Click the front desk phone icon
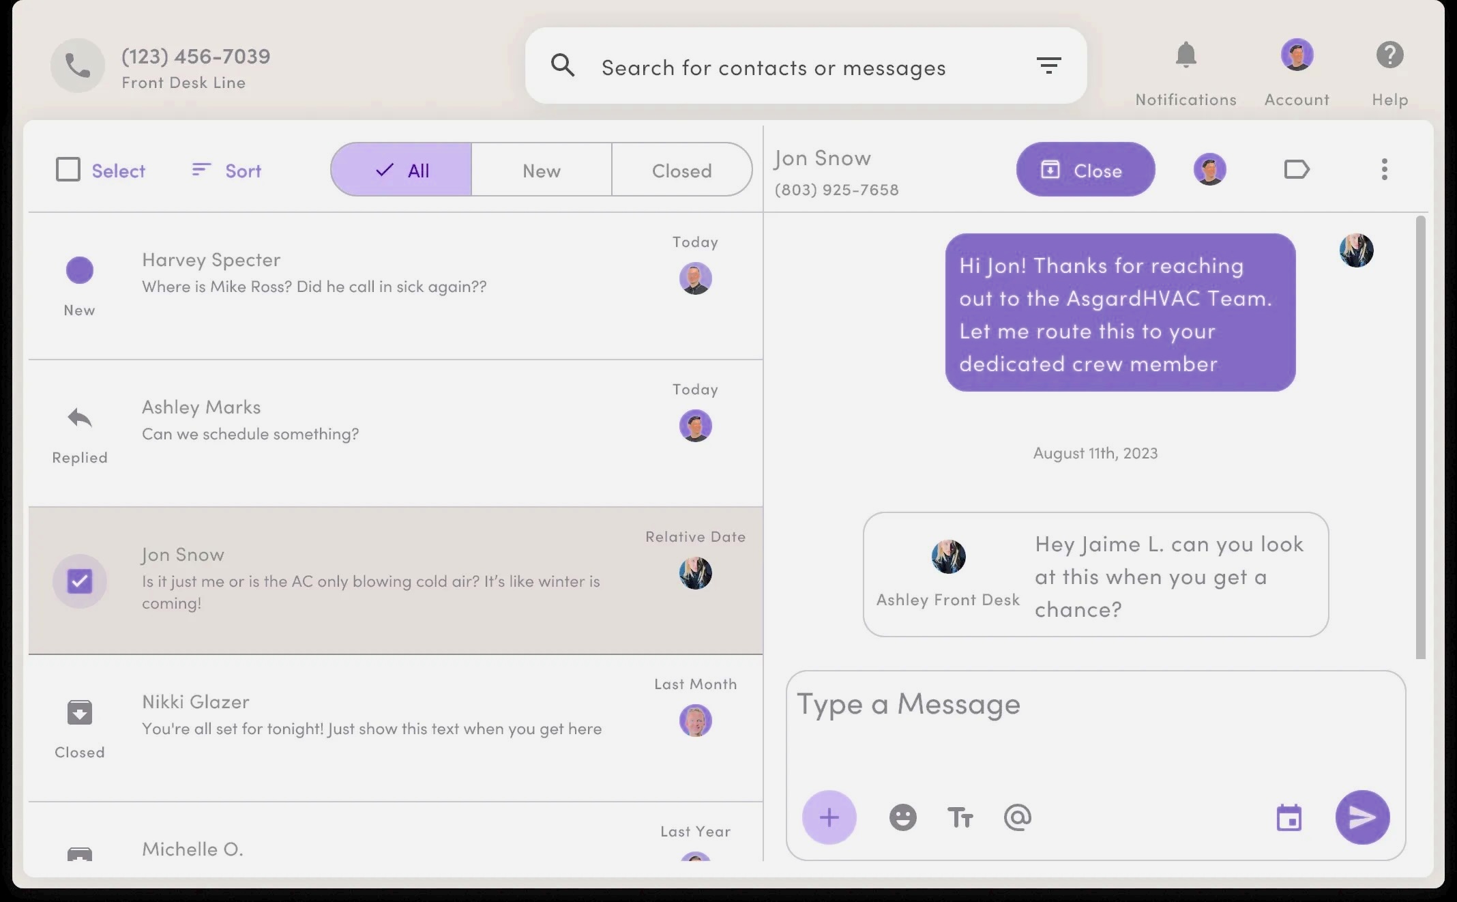The image size is (1457, 902). point(77,65)
